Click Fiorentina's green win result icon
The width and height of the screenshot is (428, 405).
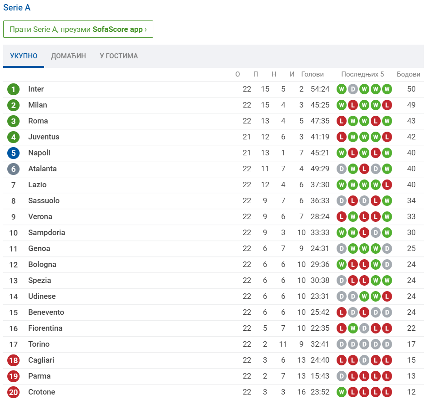(x=353, y=328)
